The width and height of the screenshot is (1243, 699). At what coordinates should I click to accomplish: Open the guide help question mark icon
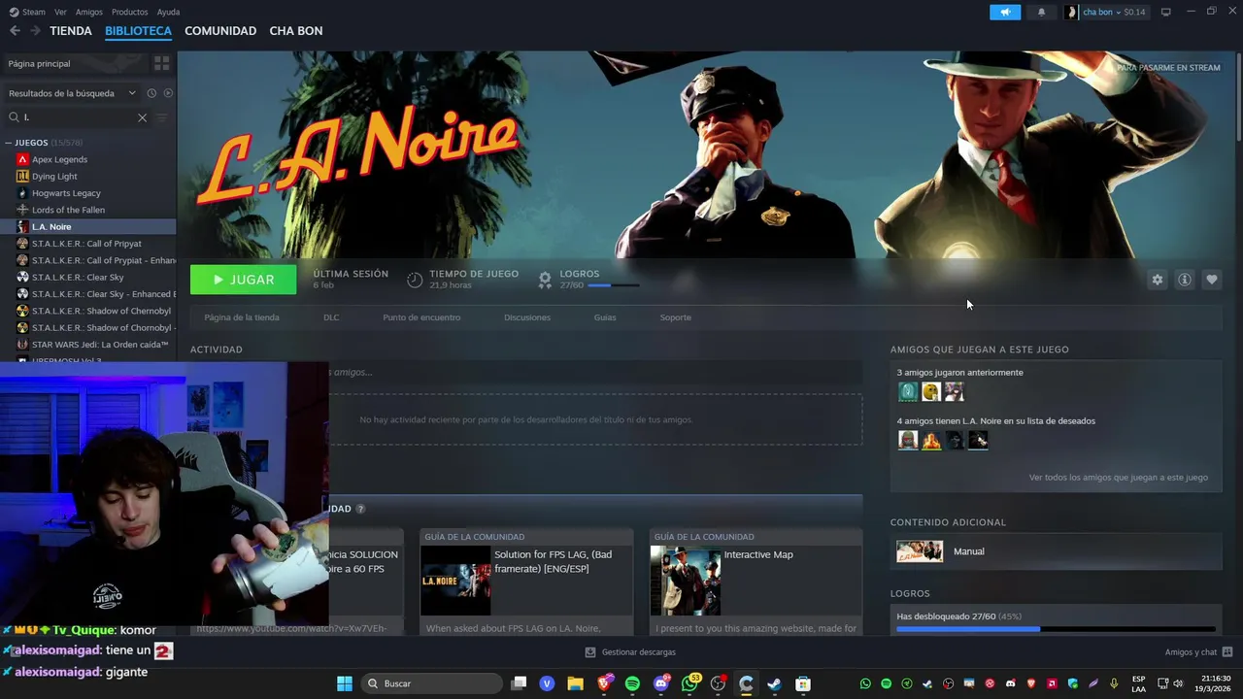tap(360, 509)
